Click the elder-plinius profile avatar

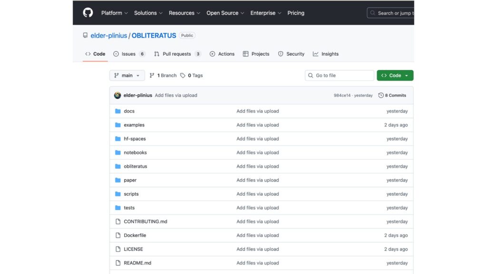pyautogui.click(x=117, y=95)
